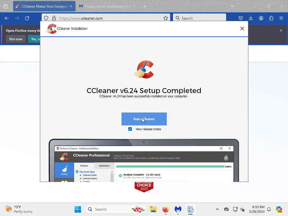Save page to Pocket
The width and height of the screenshot is (288, 216).
(241, 18)
